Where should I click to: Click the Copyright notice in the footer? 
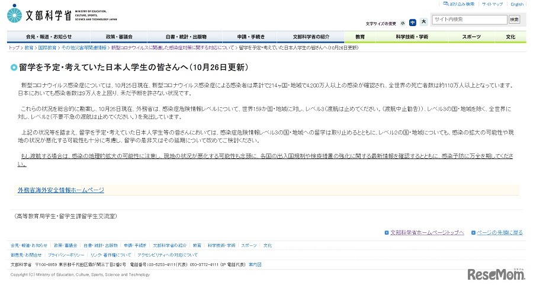[x=80, y=275]
